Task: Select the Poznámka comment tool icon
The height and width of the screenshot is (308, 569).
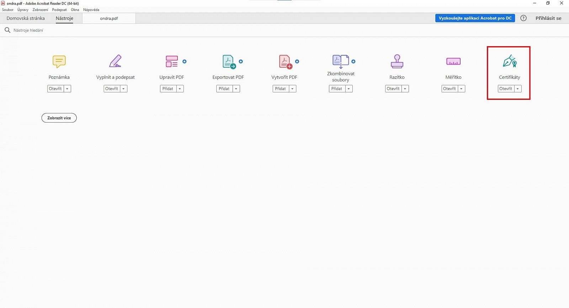Action: pos(59,61)
